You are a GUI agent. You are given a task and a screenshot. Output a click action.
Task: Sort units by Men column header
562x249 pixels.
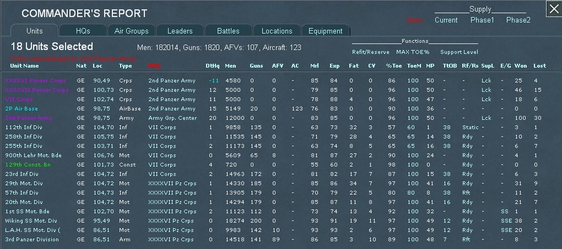(230, 66)
